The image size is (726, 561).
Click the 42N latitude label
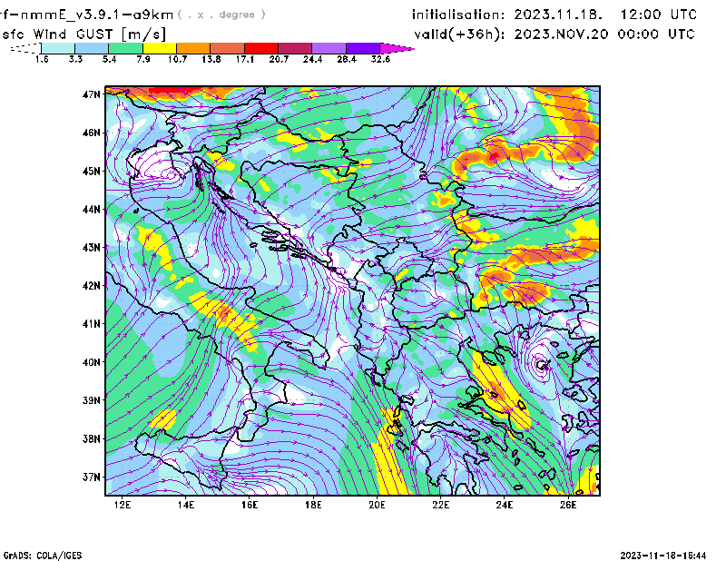pyautogui.click(x=92, y=286)
